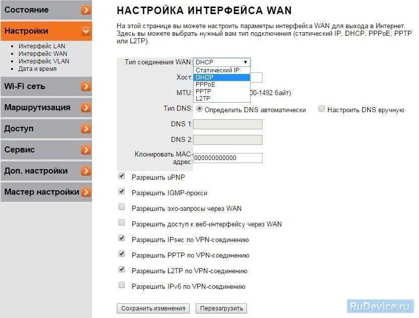Click the orange arrow icon next to Доступ

pyautogui.click(x=86, y=129)
